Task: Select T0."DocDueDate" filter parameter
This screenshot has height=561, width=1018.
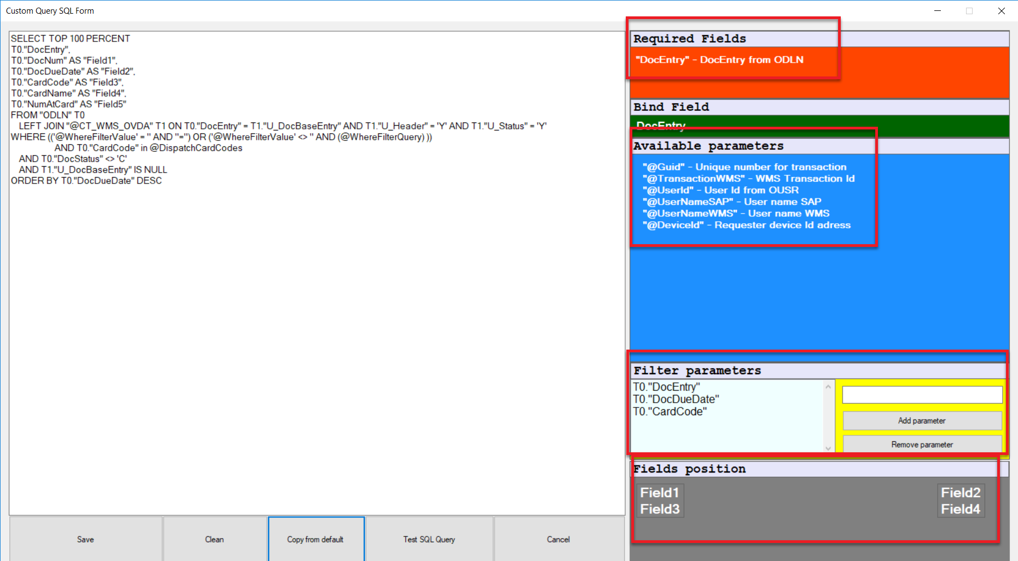Action: [676, 399]
